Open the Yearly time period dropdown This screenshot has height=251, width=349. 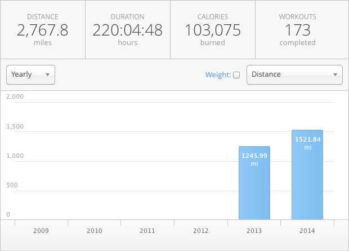click(30, 74)
